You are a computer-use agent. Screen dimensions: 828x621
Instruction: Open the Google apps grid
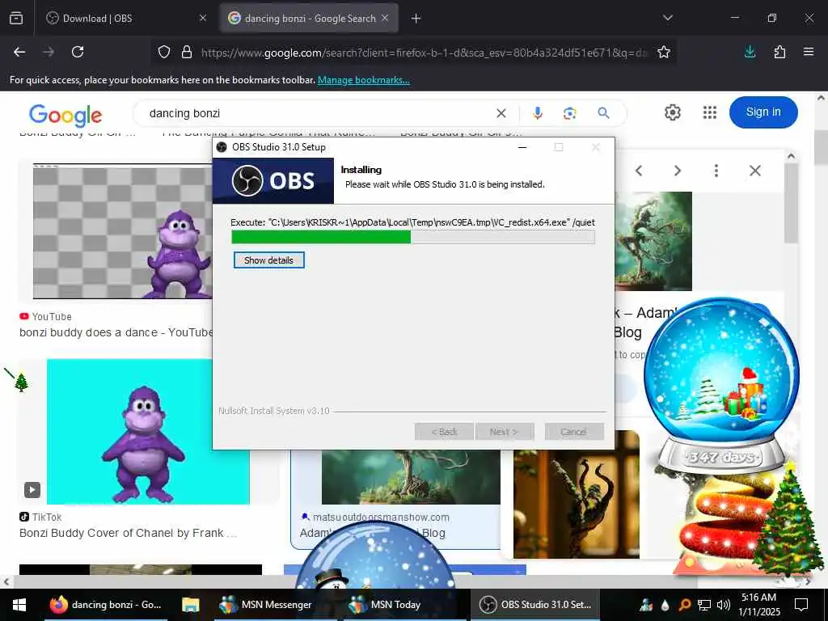(710, 112)
